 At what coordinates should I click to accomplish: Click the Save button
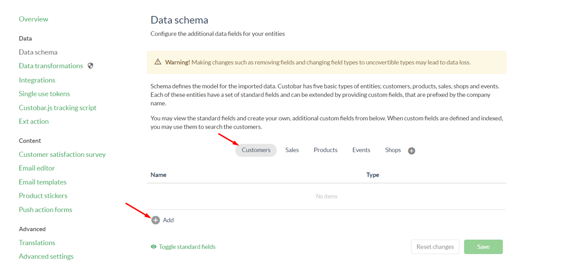pyautogui.click(x=483, y=247)
